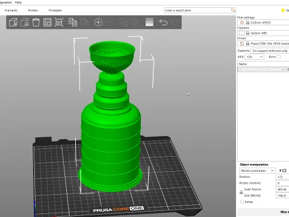The image size is (289, 217).
Task: Switch to the Printables tab
Action: (55, 10)
